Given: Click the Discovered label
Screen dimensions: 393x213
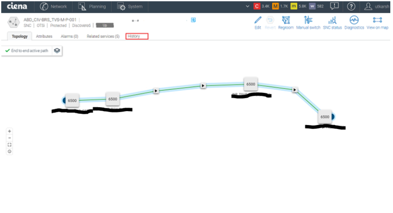Looking at the screenshot, I should coord(81,25).
